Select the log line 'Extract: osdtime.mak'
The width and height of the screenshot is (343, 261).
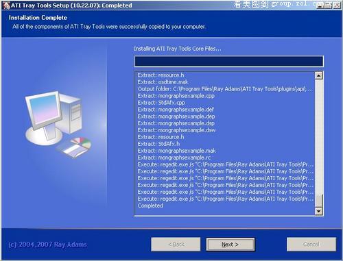click(x=163, y=82)
